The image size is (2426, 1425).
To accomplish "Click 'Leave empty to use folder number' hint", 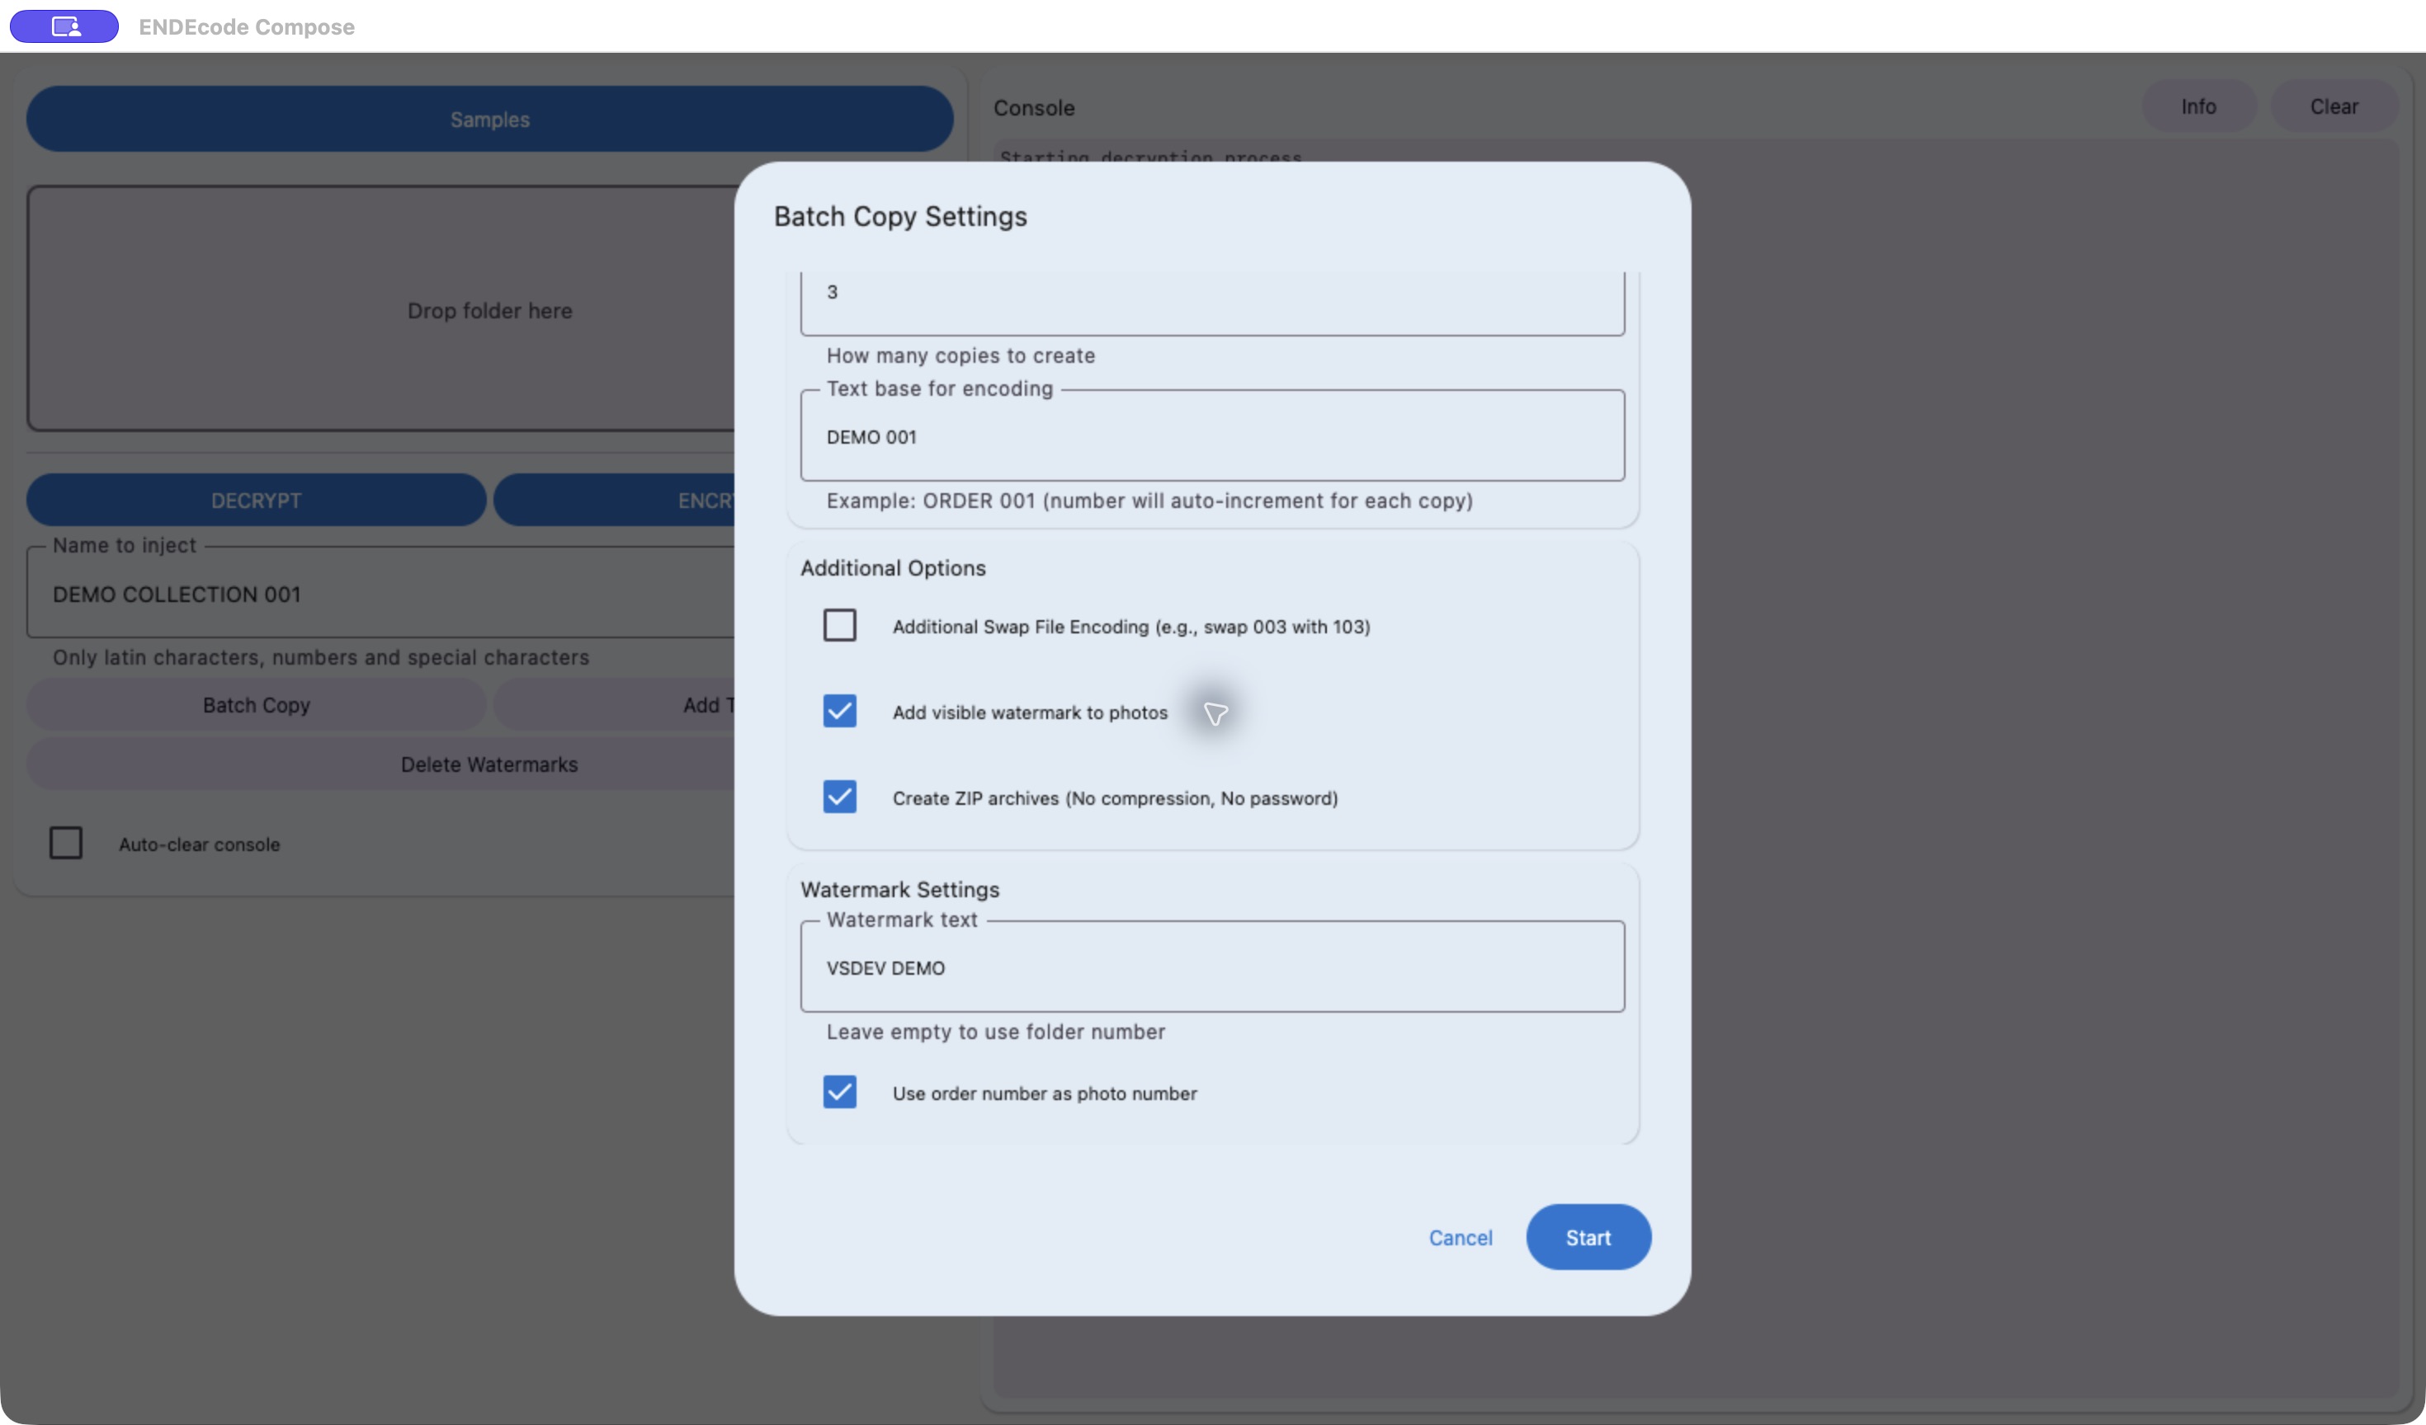I will pos(995,1032).
